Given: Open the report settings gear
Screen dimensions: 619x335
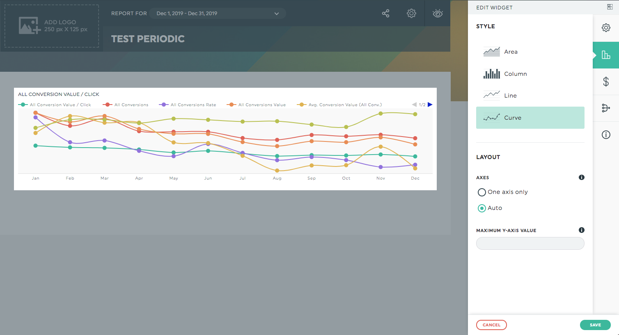Looking at the screenshot, I should [411, 13].
